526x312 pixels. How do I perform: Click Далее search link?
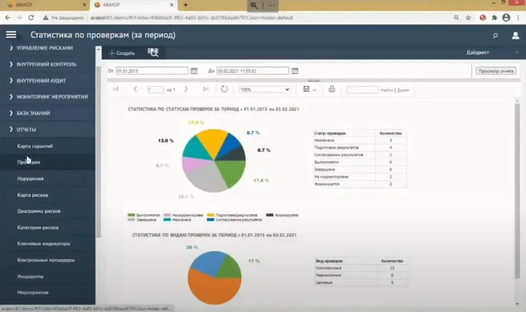(x=403, y=90)
